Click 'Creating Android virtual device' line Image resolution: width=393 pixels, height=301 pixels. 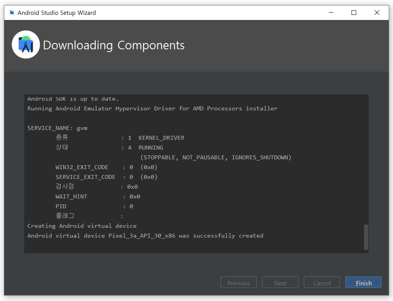82,226
